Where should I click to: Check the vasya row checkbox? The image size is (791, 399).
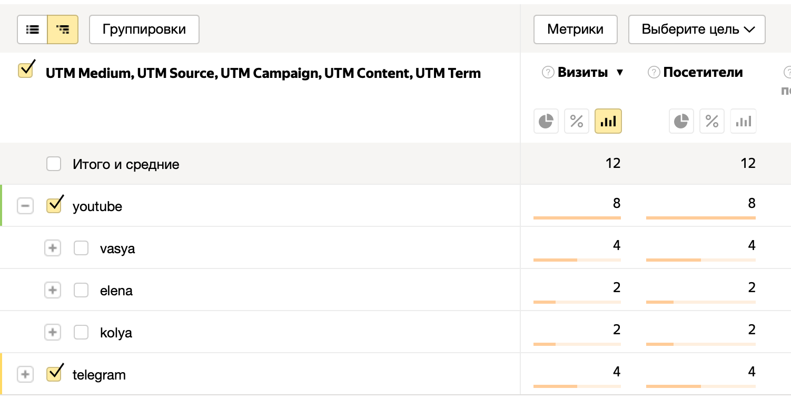81,248
